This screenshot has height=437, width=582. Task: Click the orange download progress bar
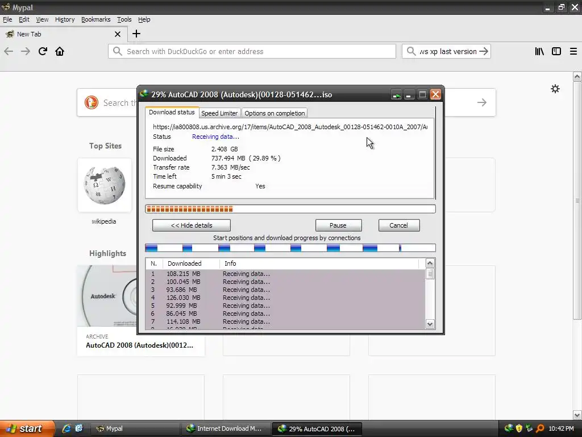[x=290, y=209]
